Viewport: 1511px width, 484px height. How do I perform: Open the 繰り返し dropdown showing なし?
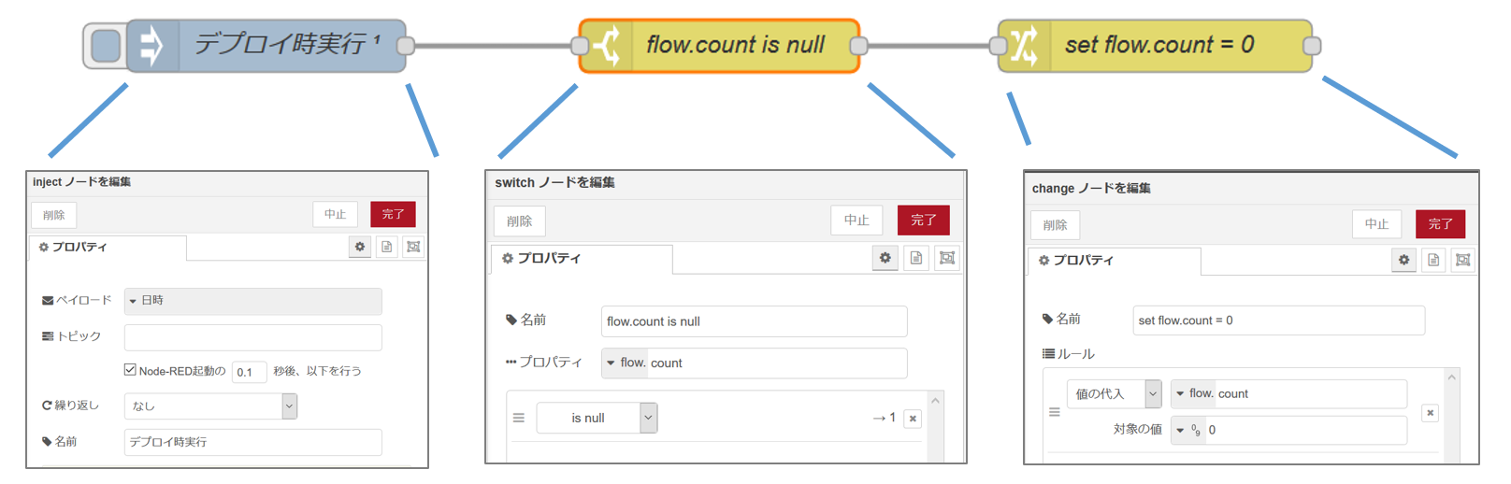point(210,406)
